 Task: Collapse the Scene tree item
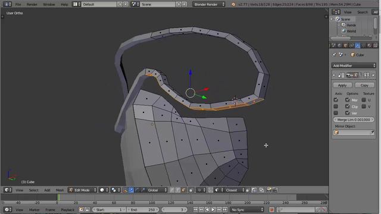click(x=332, y=19)
